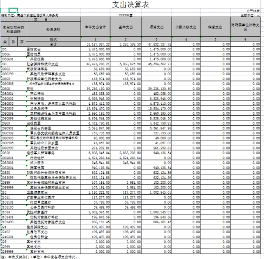This screenshot has height=259, width=264.
Task: Select the 对附属单位补助支出 header cell
Action: pos(245,27)
